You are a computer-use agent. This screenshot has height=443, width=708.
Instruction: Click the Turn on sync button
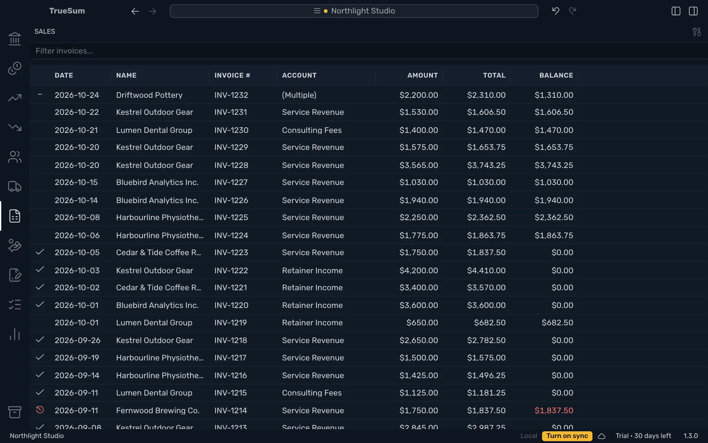click(567, 436)
